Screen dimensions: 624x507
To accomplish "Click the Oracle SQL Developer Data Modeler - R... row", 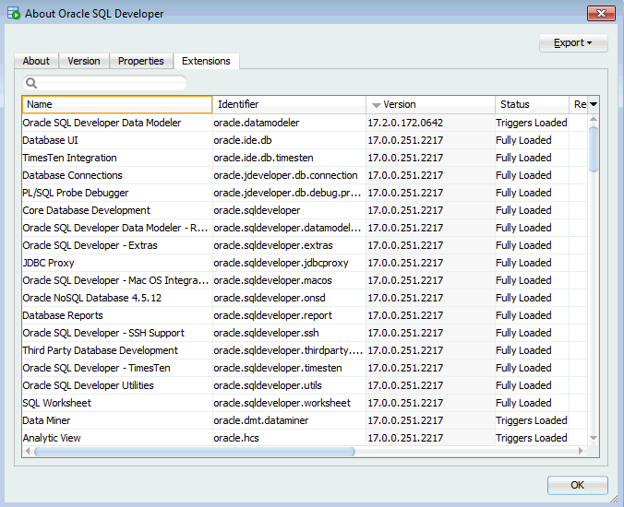I will point(305,228).
